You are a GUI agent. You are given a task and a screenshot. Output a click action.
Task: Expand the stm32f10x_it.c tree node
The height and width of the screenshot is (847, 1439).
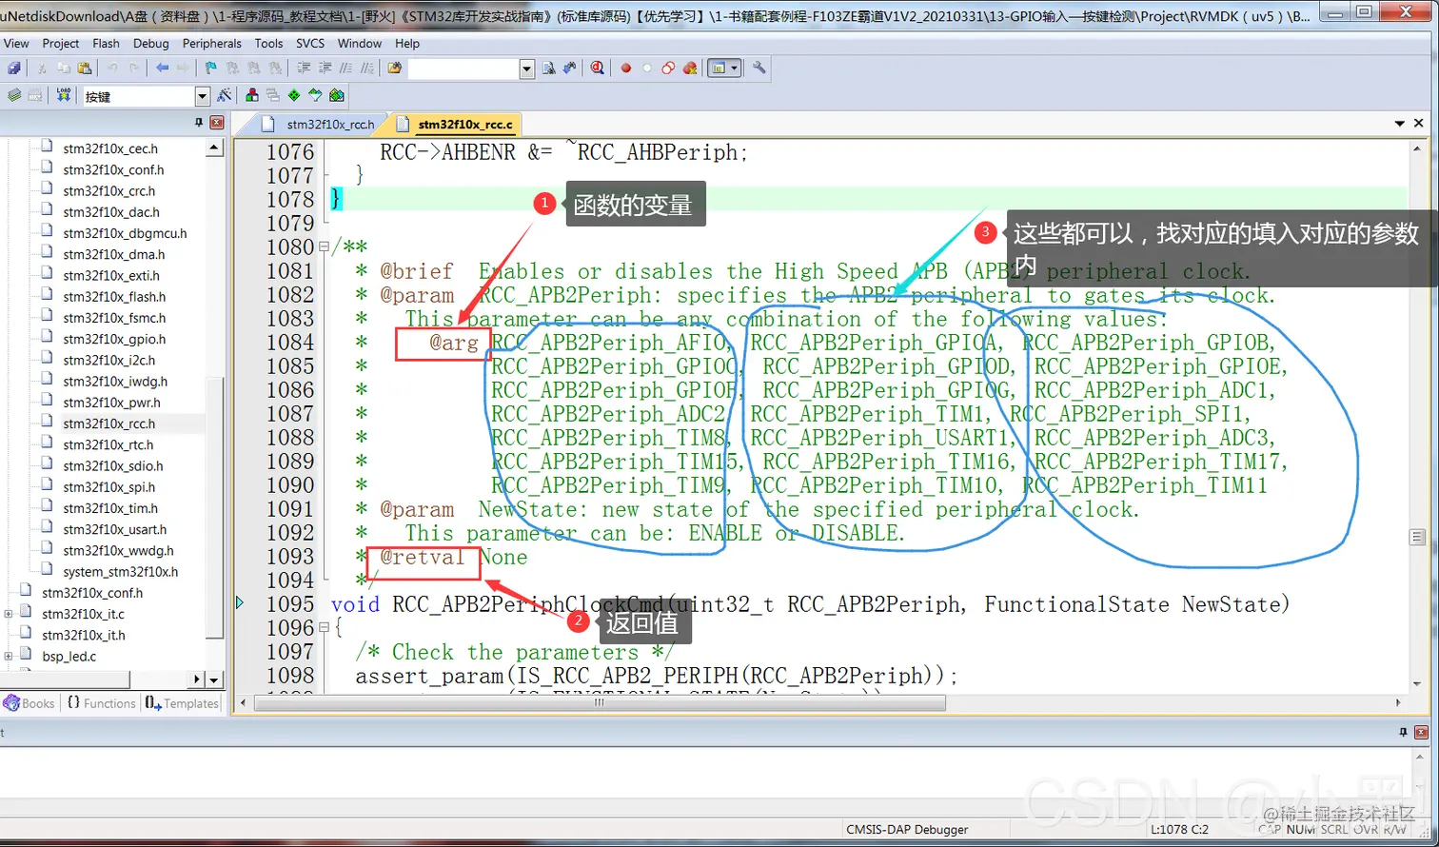point(9,615)
